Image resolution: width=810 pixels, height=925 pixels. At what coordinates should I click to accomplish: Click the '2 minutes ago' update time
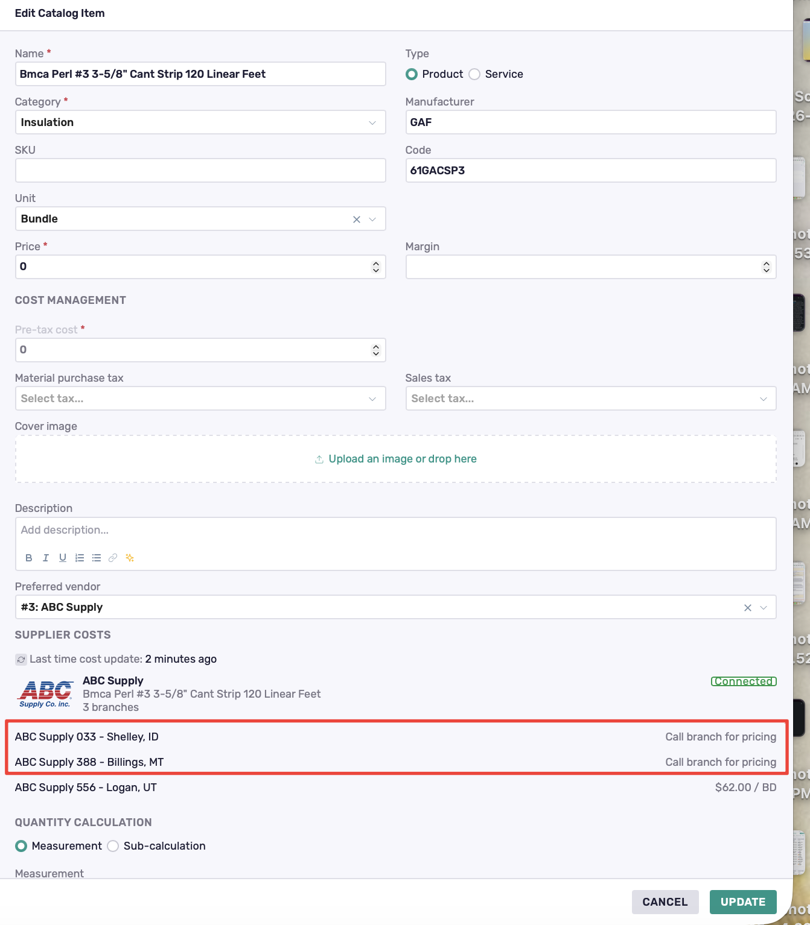(180, 659)
